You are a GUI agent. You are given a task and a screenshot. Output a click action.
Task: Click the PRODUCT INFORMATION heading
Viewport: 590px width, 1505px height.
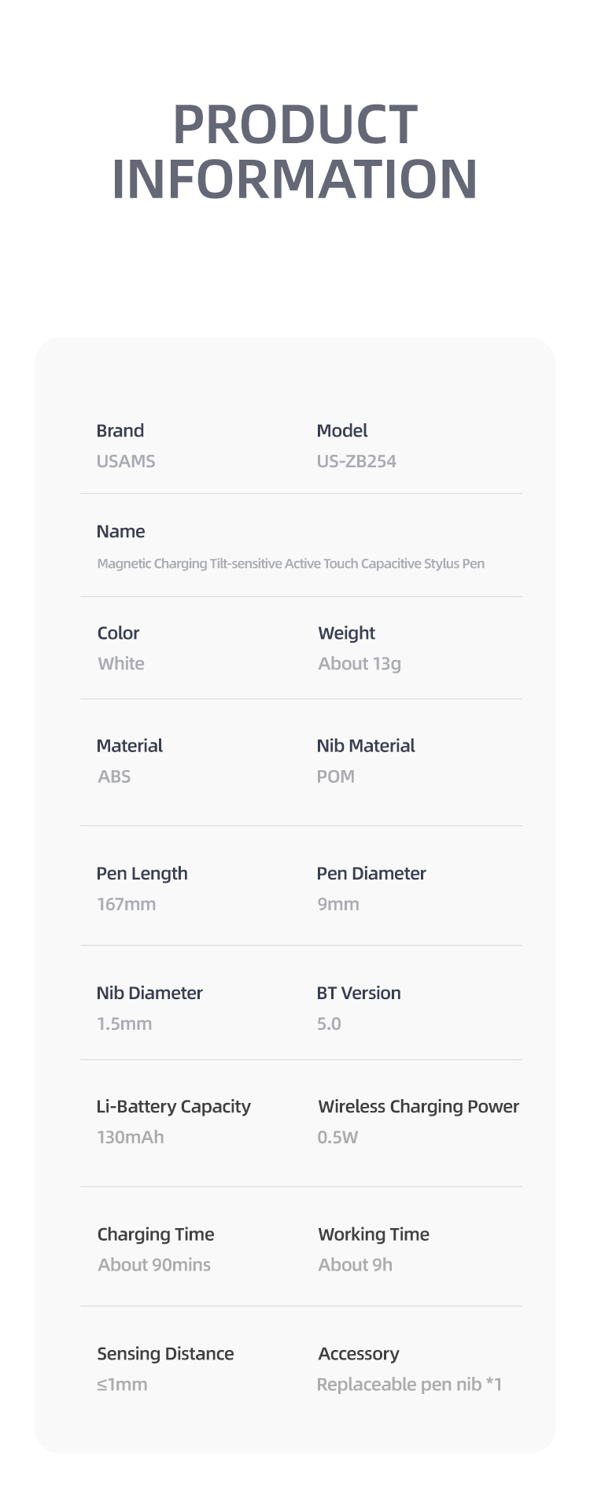295,151
